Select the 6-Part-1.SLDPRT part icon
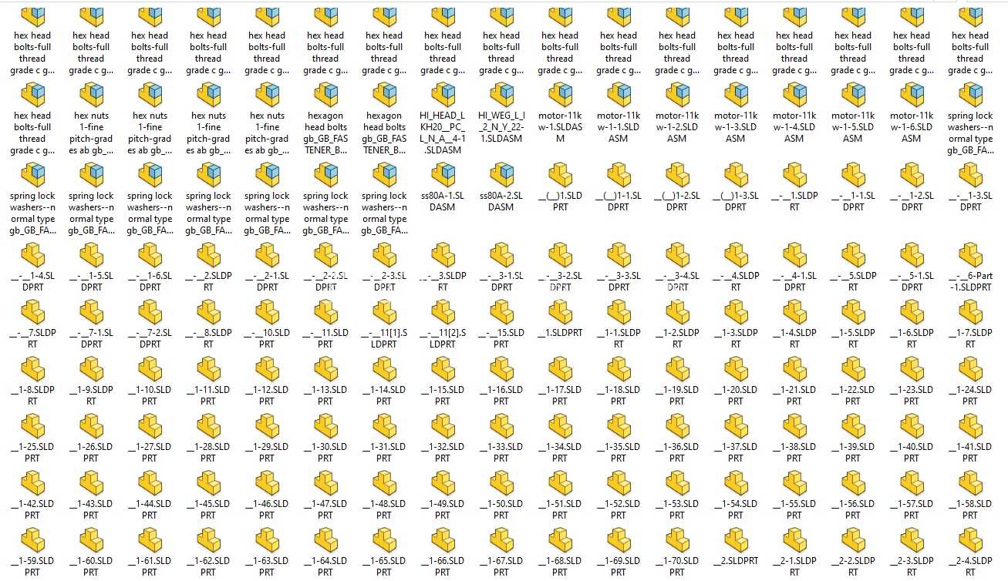The height and width of the screenshot is (581, 1008). point(970,255)
